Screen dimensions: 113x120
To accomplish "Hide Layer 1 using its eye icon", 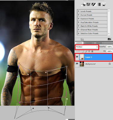I will 77,57.
